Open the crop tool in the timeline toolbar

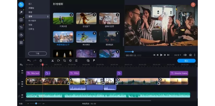point(64,61)
